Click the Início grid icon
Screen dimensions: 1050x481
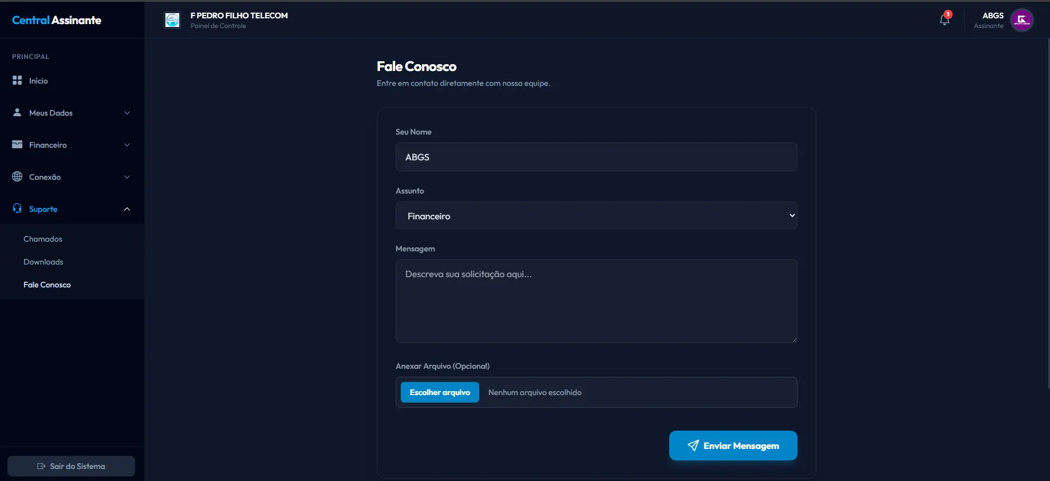tap(17, 81)
